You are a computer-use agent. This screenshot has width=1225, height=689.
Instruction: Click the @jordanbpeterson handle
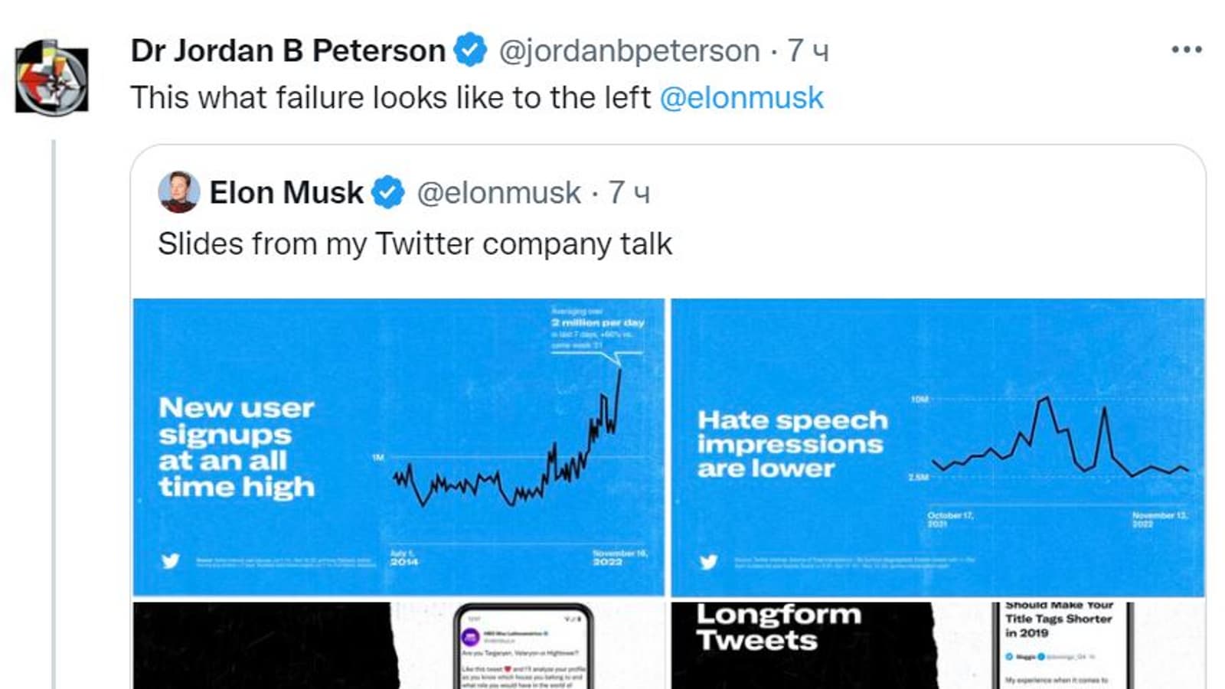(x=629, y=51)
